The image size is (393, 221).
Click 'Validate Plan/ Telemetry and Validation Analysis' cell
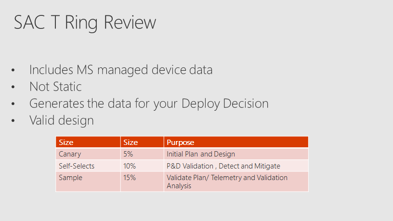[x=236, y=182]
